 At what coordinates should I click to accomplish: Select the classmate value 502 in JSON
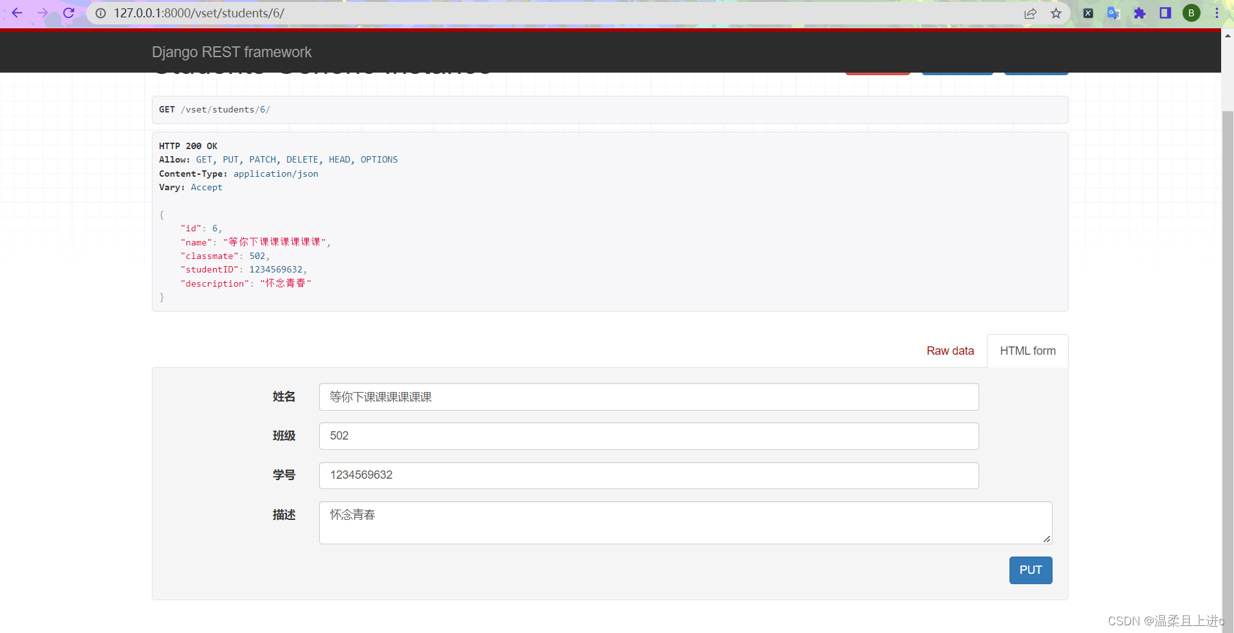257,256
